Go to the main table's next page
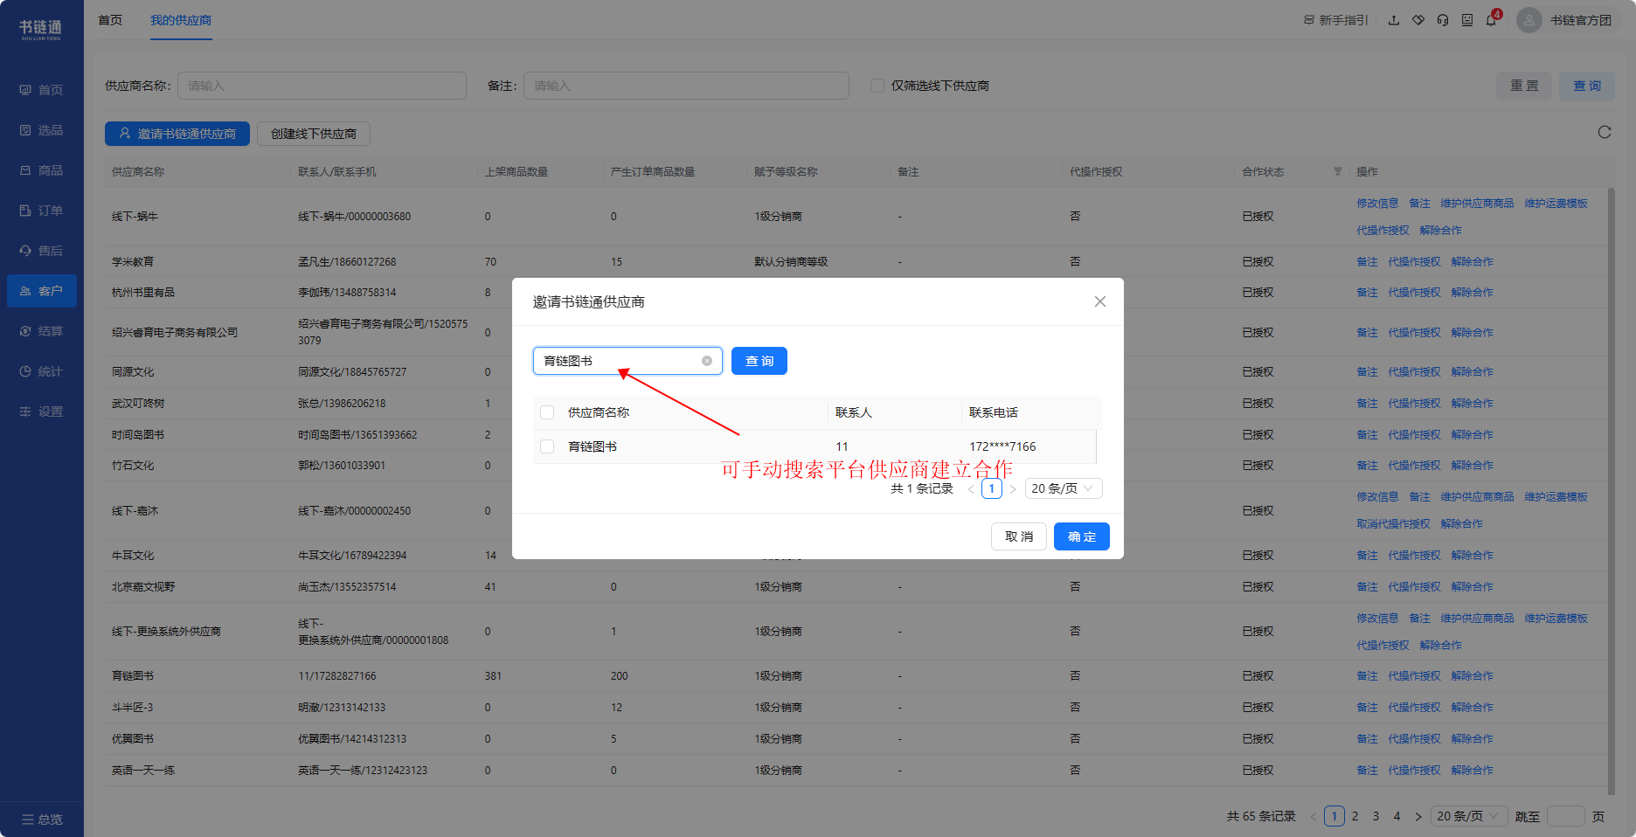Screen dimensions: 1636x837 point(1418,816)
